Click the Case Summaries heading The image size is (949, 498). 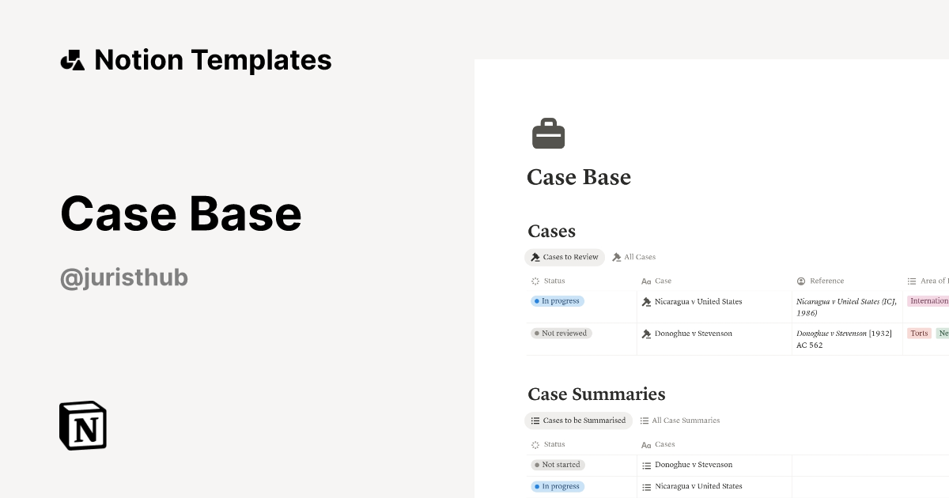[596, 394]
